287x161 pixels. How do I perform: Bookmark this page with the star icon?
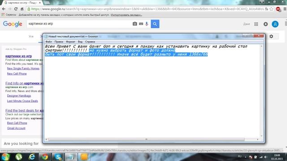pyautogui.click(x=271, y=9)
